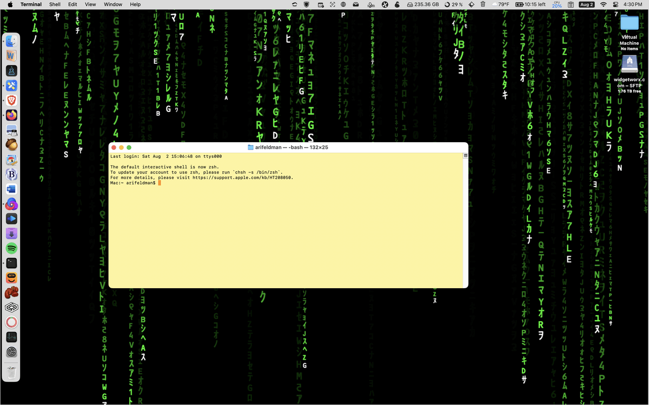Click the globe icon in menu bar
Image resolution: width=649 pixels, height=405 pixels.
343,4
